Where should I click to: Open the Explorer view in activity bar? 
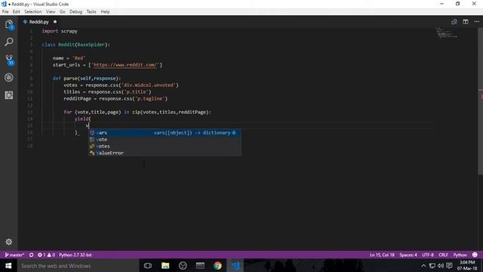click(x=9, y=24)
